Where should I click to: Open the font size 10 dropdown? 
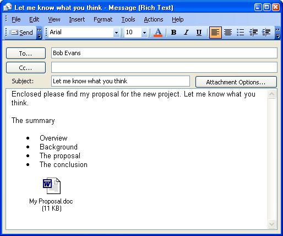point(144,33)
